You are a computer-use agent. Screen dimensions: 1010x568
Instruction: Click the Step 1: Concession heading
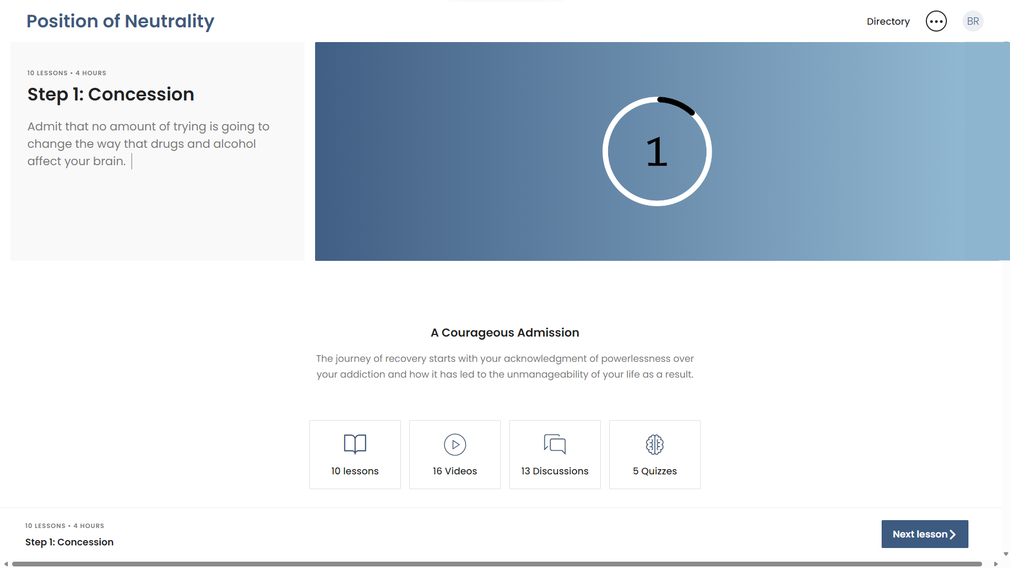click(x=110, y=94)
